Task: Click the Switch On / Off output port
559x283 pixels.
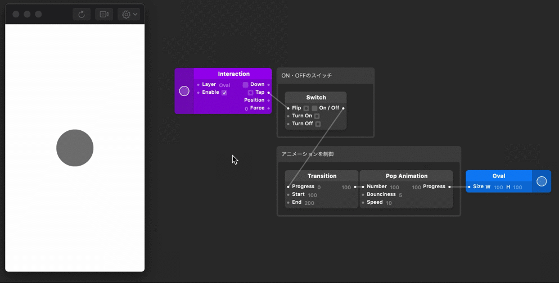Action: point(343,108)
